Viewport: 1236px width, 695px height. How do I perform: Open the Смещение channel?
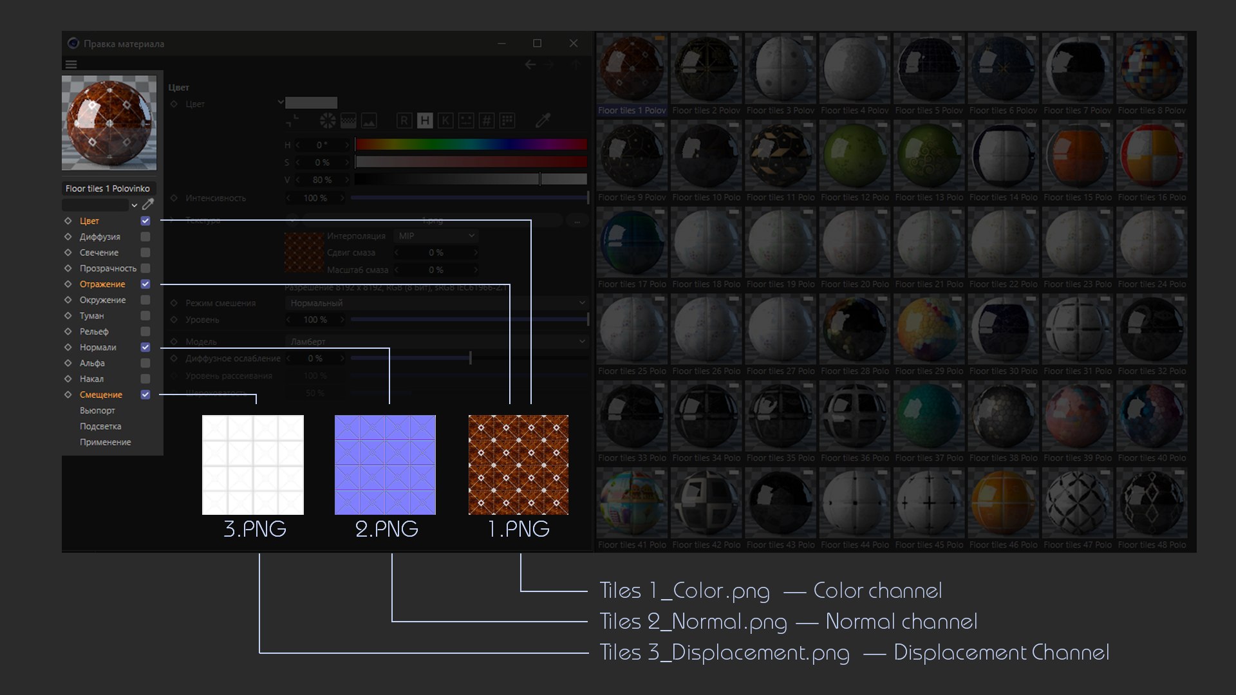click(100, 394)
